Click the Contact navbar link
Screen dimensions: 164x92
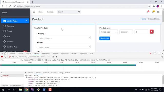[x=50, y=12]
